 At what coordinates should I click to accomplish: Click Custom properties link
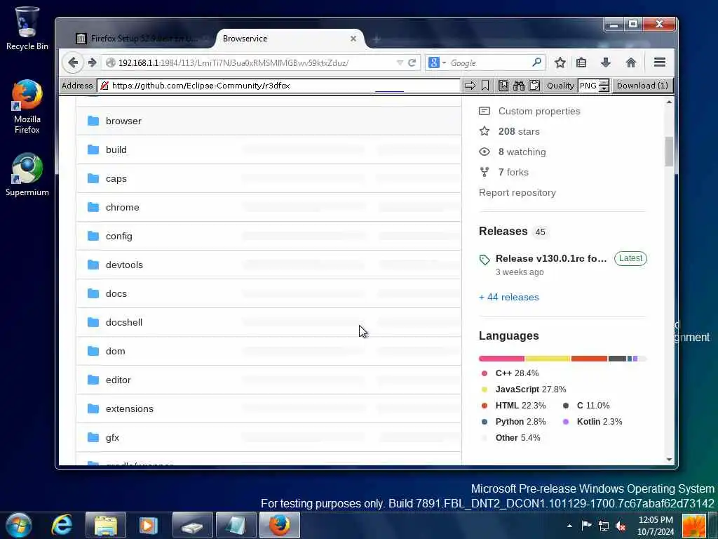coord(539,112)
